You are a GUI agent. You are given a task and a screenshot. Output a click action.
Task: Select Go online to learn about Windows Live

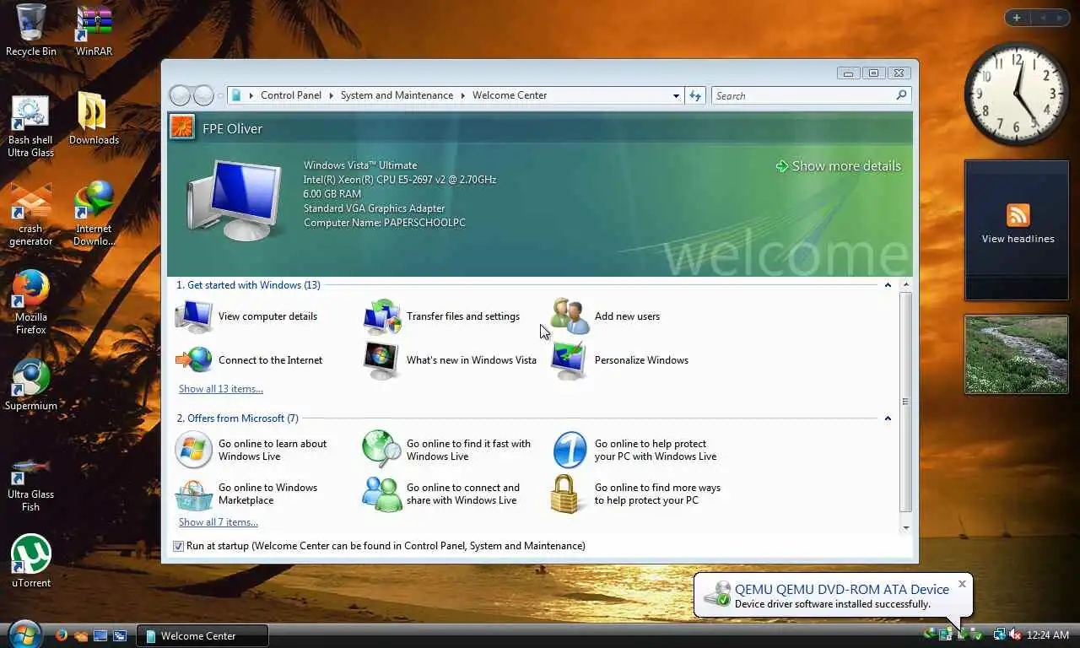point(251,450)
